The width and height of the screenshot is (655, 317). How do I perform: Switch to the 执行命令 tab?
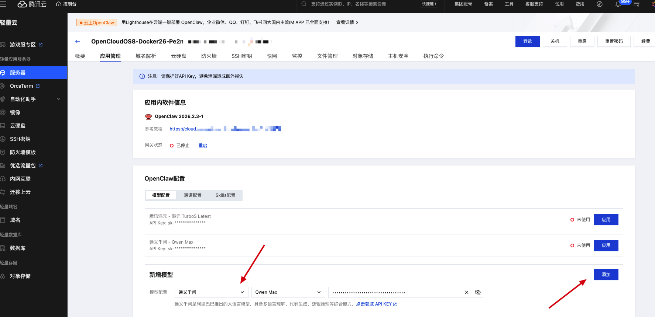click(x=434, y=56)
